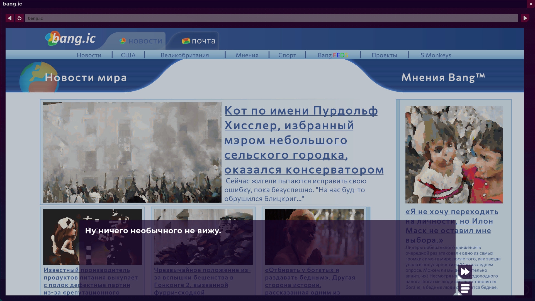Open the Гонконге 2 rabies article thumbnail
The height and width of the screenshot is (301, 535).
(203, 237)
